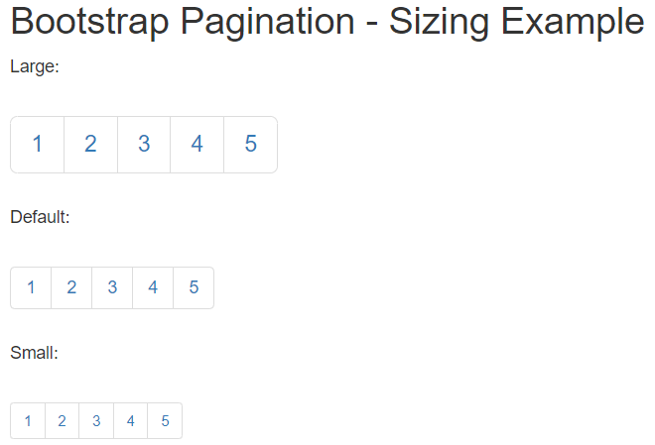The image size is (655, 445).
Task: Click page 1 in small pagination
Action: click(28, 421)
